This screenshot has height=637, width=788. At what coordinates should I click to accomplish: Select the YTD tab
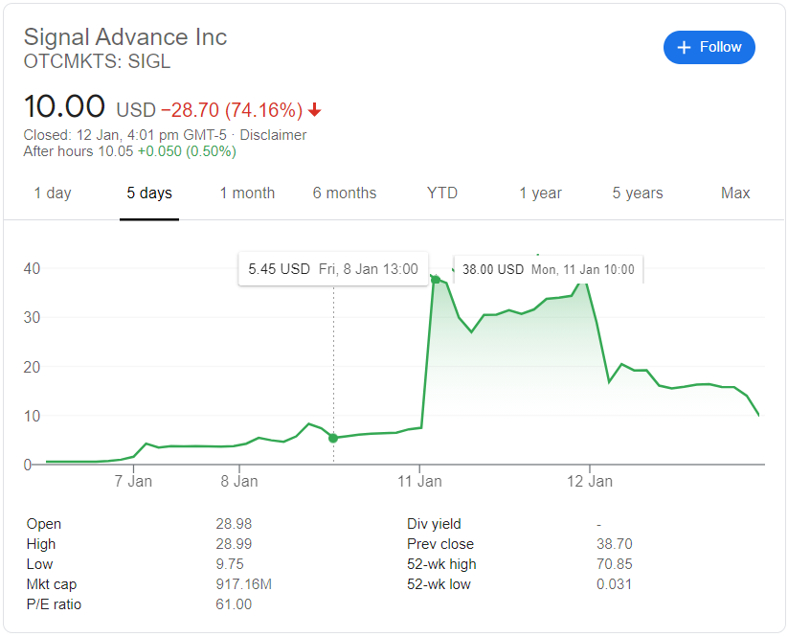point(442,193)
